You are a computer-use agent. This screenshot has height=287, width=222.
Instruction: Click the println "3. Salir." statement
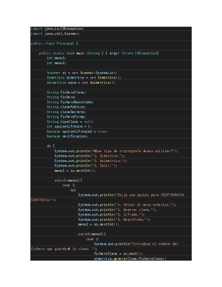tap(85, 166)
